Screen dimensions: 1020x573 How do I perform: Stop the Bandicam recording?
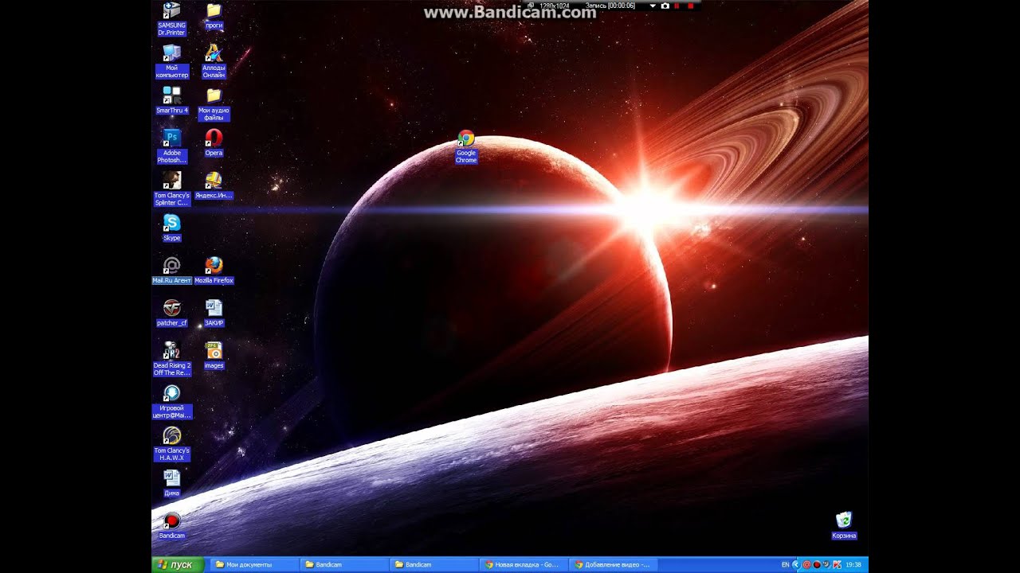pos(690,6)
